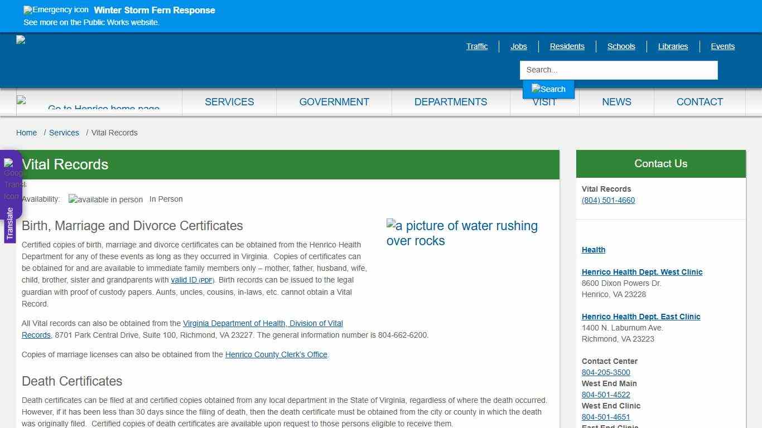Click the Search magnifier icon
Viewport: 762px width, 428px height.
click(x=548, y=89)
